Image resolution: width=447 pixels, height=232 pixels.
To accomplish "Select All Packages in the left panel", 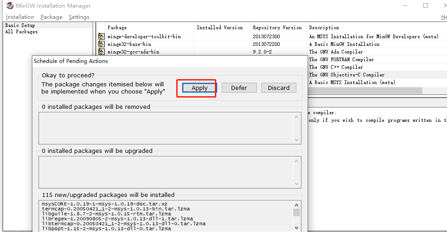I will click(x=22, y=31).
